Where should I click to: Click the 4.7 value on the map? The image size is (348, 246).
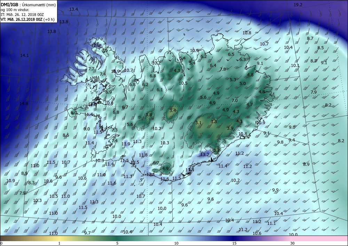pyautogui.click(x=250, y=105)
